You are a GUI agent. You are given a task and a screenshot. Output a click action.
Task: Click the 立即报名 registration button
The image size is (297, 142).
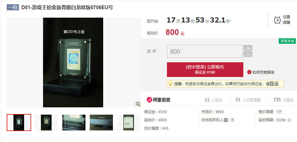click(x=205, y=70)
